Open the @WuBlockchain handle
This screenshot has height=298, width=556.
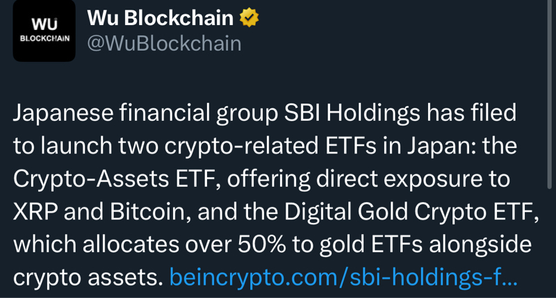point(164,44)
